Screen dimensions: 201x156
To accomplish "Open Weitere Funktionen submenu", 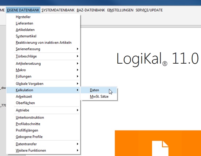I will coord(43,151).
